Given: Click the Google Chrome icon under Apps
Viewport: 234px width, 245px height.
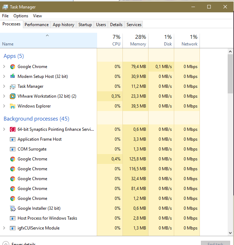Looking at the screenshot, I should pos(13,67).
